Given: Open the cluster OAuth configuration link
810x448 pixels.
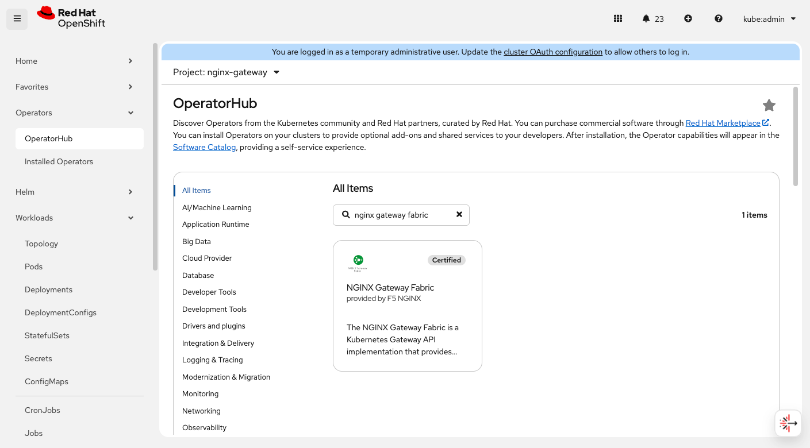Looking at the screenshot, I should [552, 52].
